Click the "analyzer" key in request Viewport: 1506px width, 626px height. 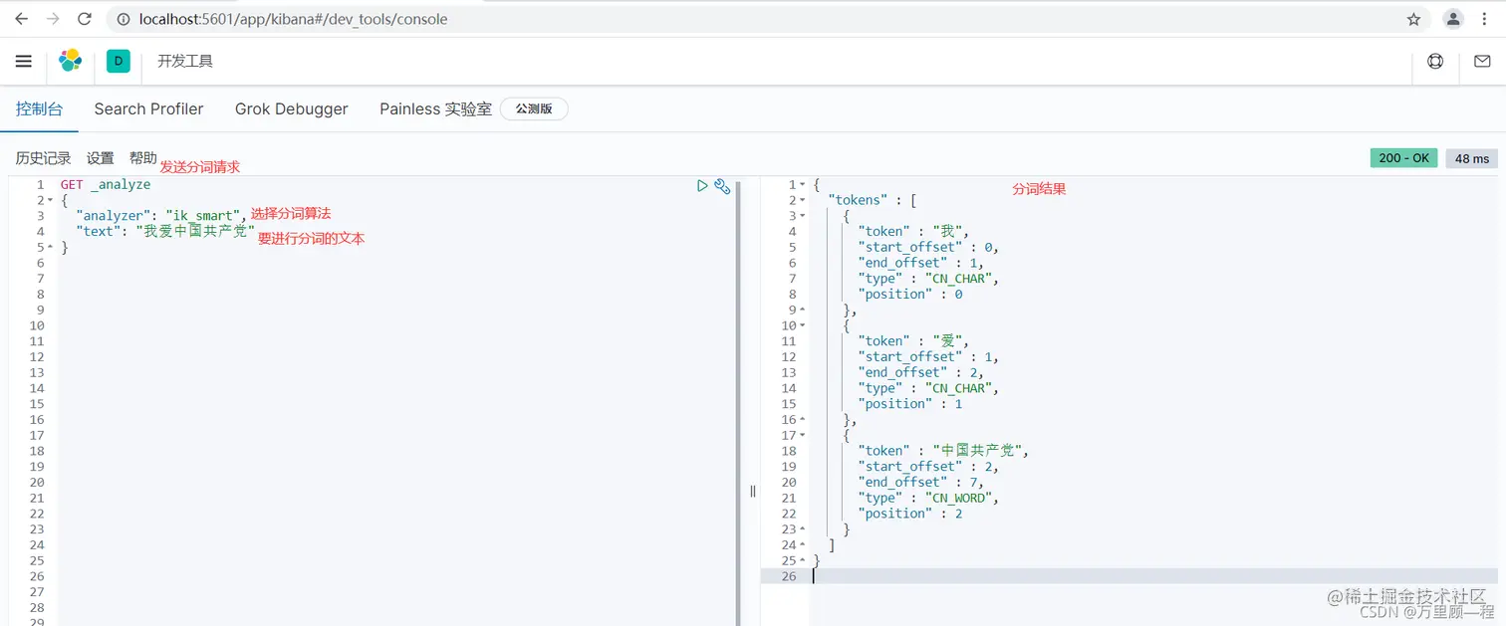(114, 216)
